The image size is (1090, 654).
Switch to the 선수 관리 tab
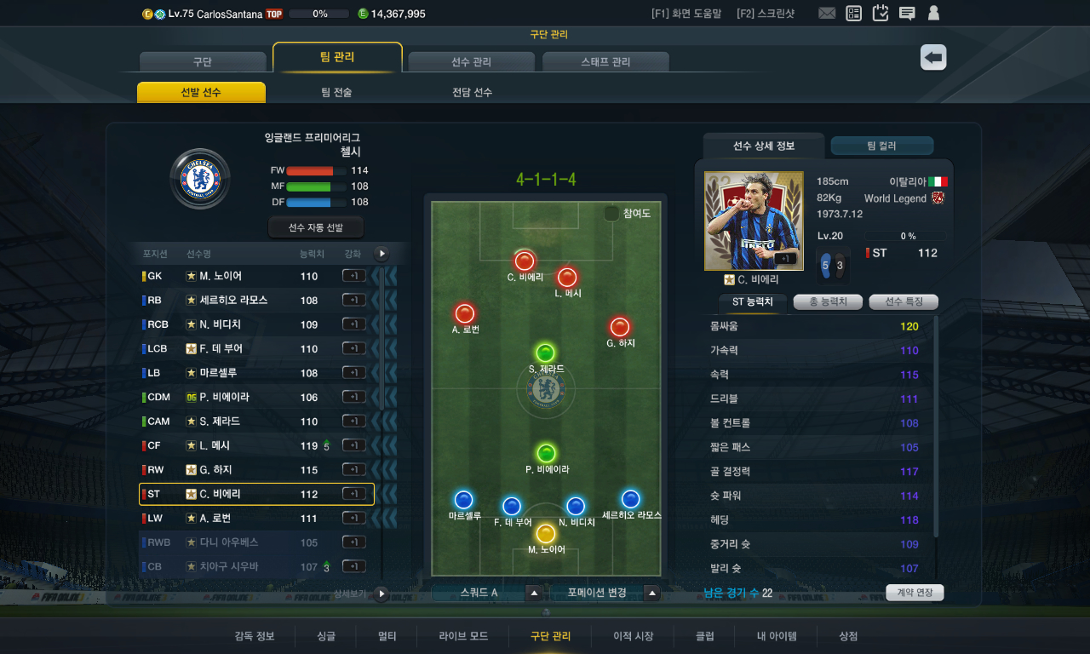472,62
